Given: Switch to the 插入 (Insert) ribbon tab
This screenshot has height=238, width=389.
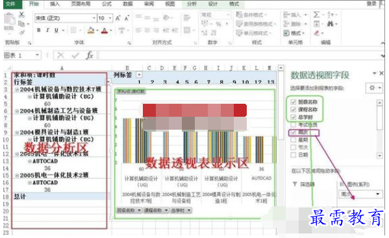Looking at the screenshot, I should pos(55,4).
